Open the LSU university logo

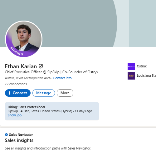click(x=131, y=76)
